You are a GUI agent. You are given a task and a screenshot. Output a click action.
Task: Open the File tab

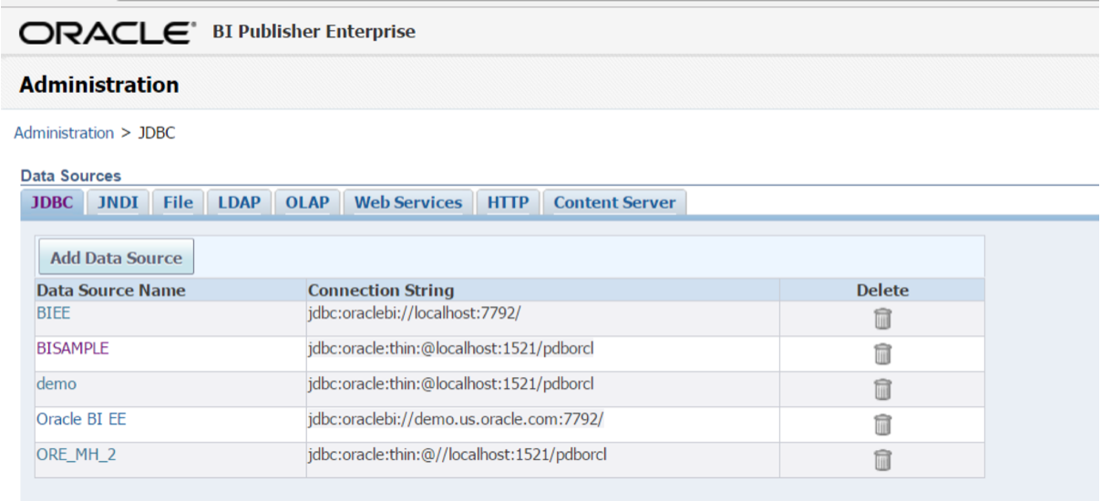178,202
